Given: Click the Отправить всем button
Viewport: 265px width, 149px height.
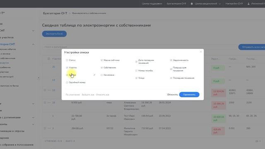Looking at the screenshot, I should pos(252,47).
